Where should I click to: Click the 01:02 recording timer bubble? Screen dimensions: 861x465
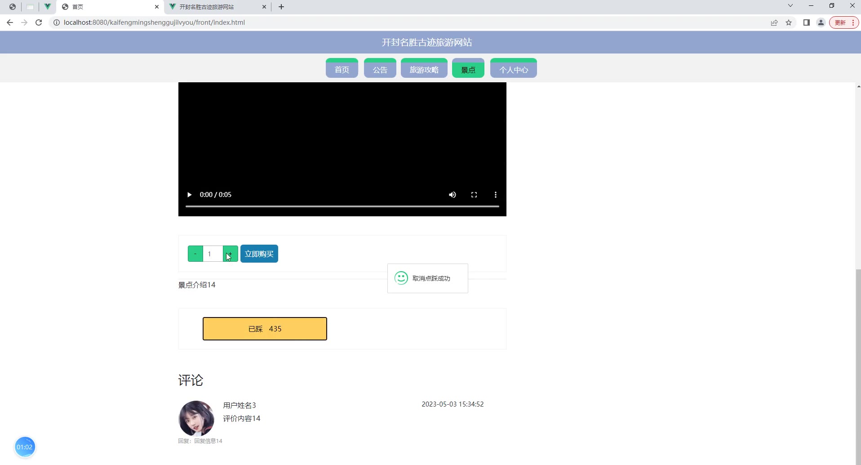pyautogui.click(x=25, y=447)
